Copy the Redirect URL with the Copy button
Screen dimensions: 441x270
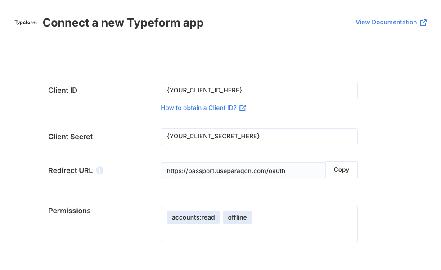pos(342,170)
